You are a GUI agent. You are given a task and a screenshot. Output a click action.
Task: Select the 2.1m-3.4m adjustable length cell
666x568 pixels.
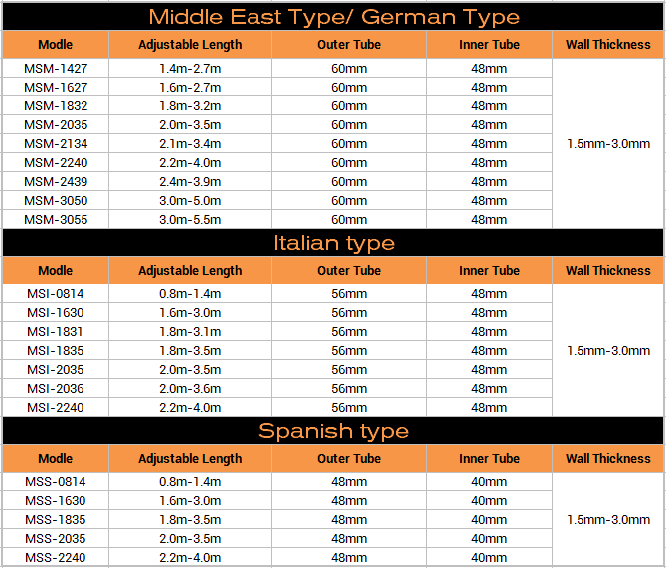click(190, 144)
